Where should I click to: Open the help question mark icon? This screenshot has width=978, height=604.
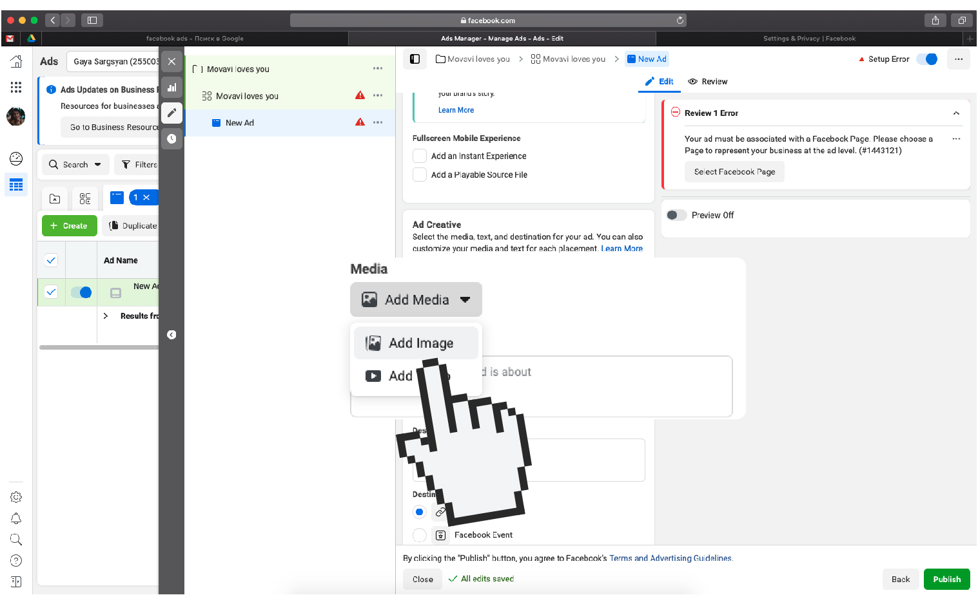16,561
